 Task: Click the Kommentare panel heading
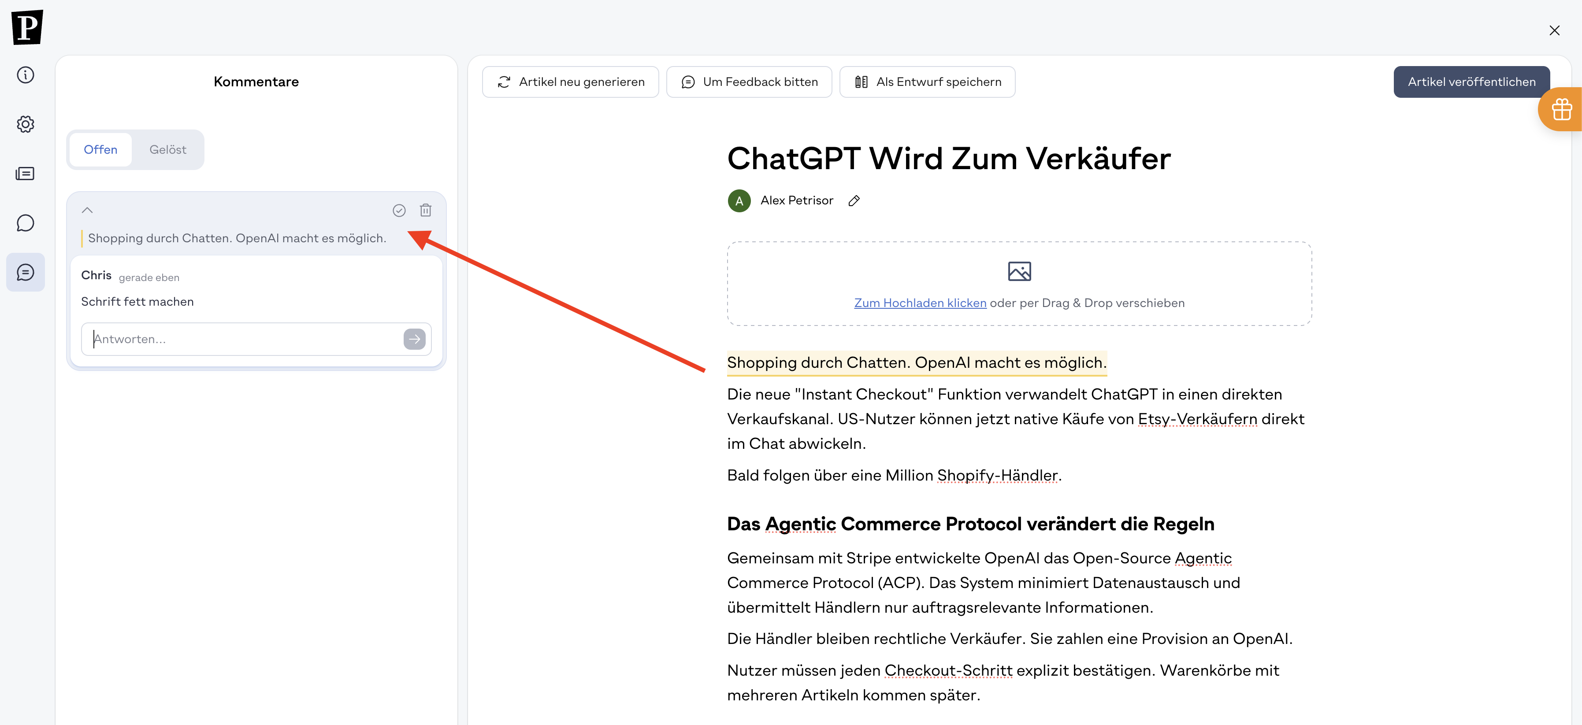tap(256, 81)
